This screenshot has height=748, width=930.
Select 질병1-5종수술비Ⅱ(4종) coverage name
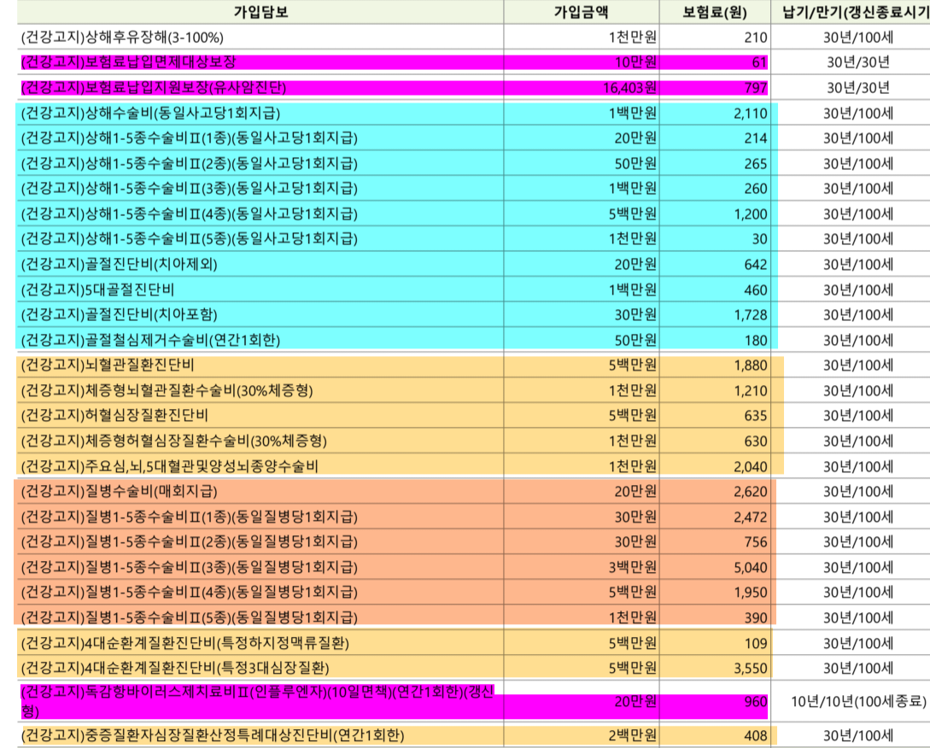[190, 592]
